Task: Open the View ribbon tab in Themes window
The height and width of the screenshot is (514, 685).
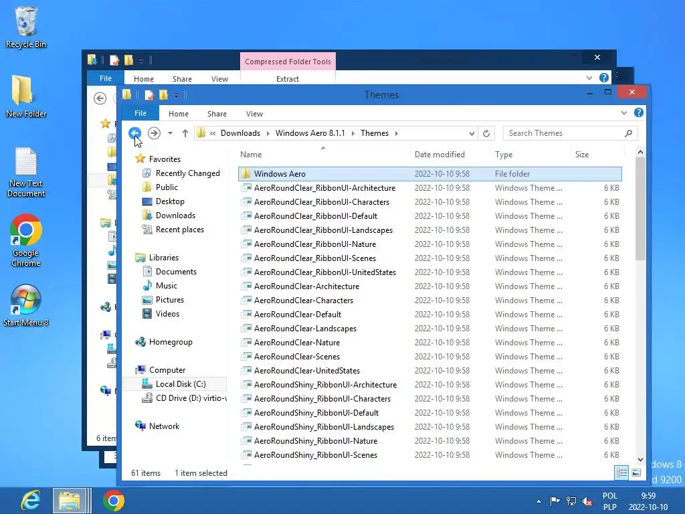Action: click(x=254, y=114)
